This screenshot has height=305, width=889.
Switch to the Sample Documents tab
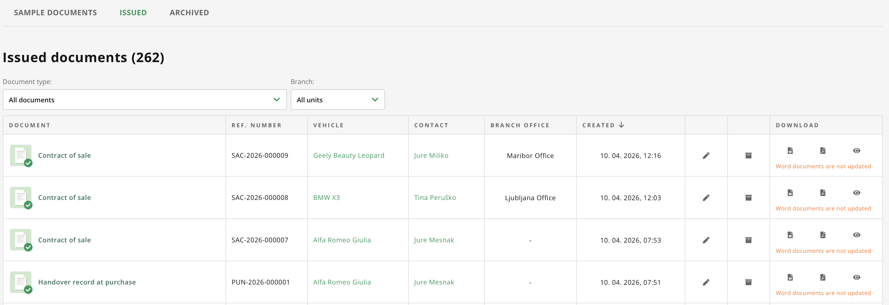coord(55,13)
